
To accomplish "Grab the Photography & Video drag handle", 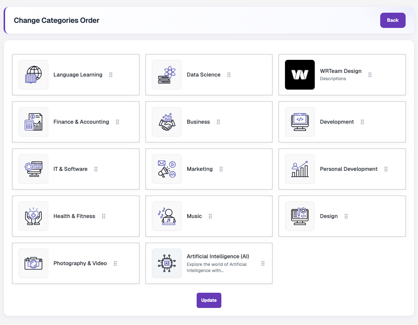I will pyautogui.click(x=116, y=263).
